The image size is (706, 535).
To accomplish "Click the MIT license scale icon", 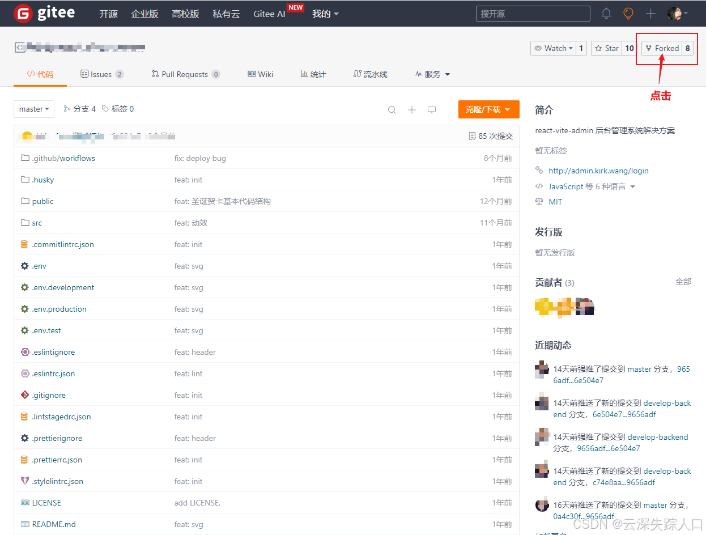I will [x=539, y=202].
